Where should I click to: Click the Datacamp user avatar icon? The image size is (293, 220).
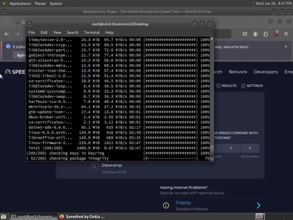(x=94, y=167)
